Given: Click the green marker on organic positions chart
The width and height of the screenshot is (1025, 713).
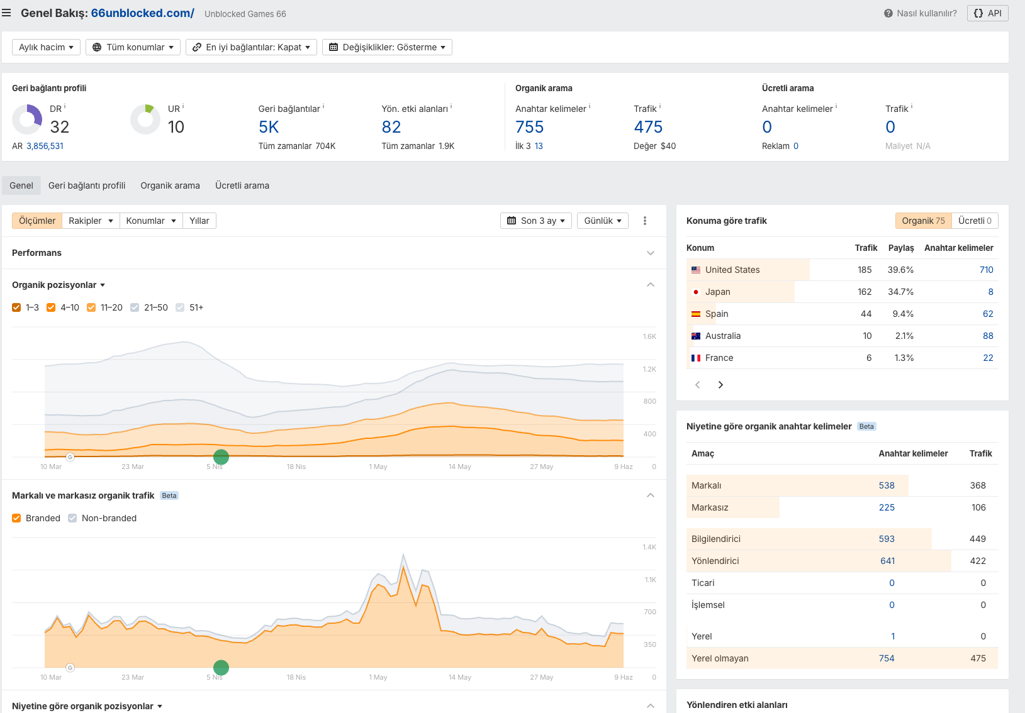Looking at the screenshot, I should [221, 457].
